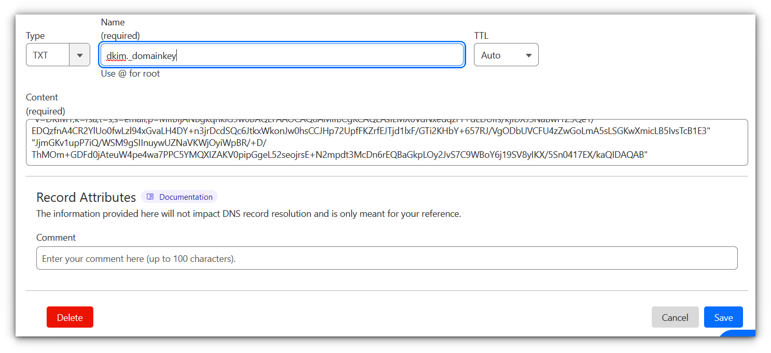Click the TTL label
Viewport: 771px width, 353px height.
[x=481, y=36]
